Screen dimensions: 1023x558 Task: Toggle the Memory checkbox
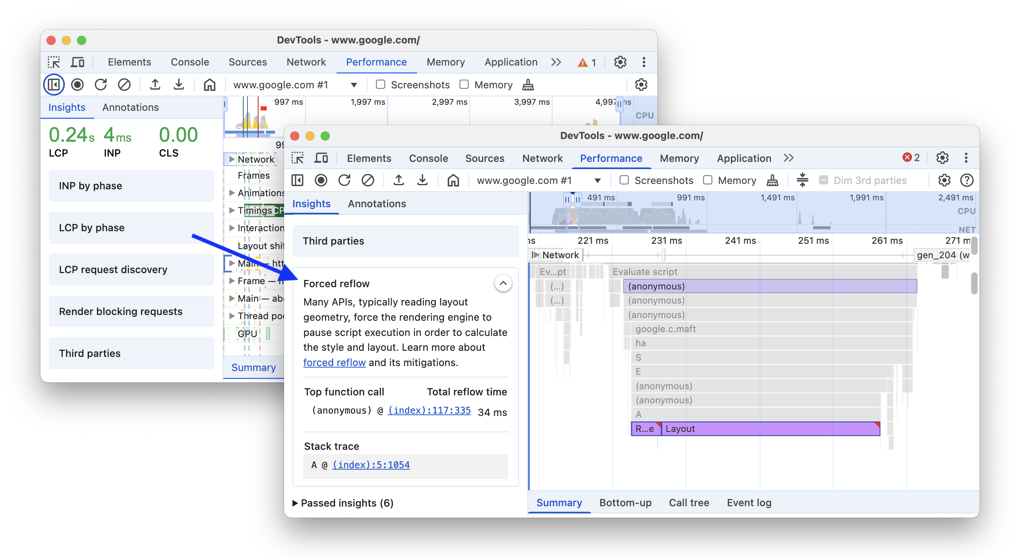707,180
